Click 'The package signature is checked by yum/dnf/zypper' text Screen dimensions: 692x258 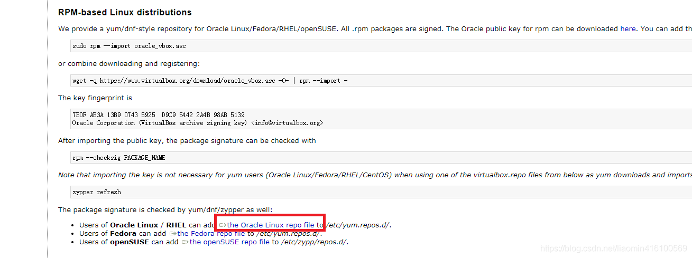pyautogui.click(x=165, y=209)
